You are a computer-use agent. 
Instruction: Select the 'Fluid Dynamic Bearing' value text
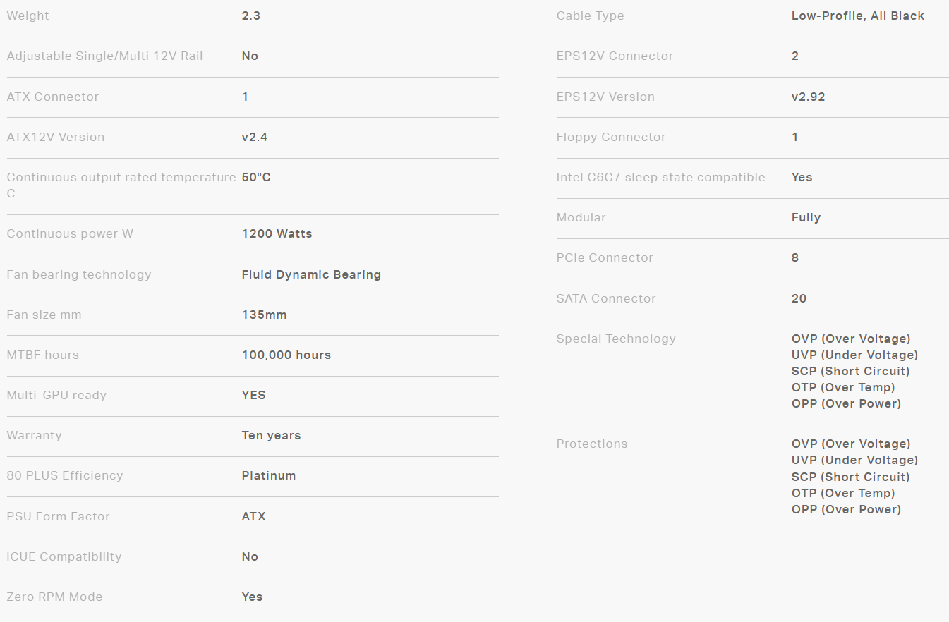point(311,274)
